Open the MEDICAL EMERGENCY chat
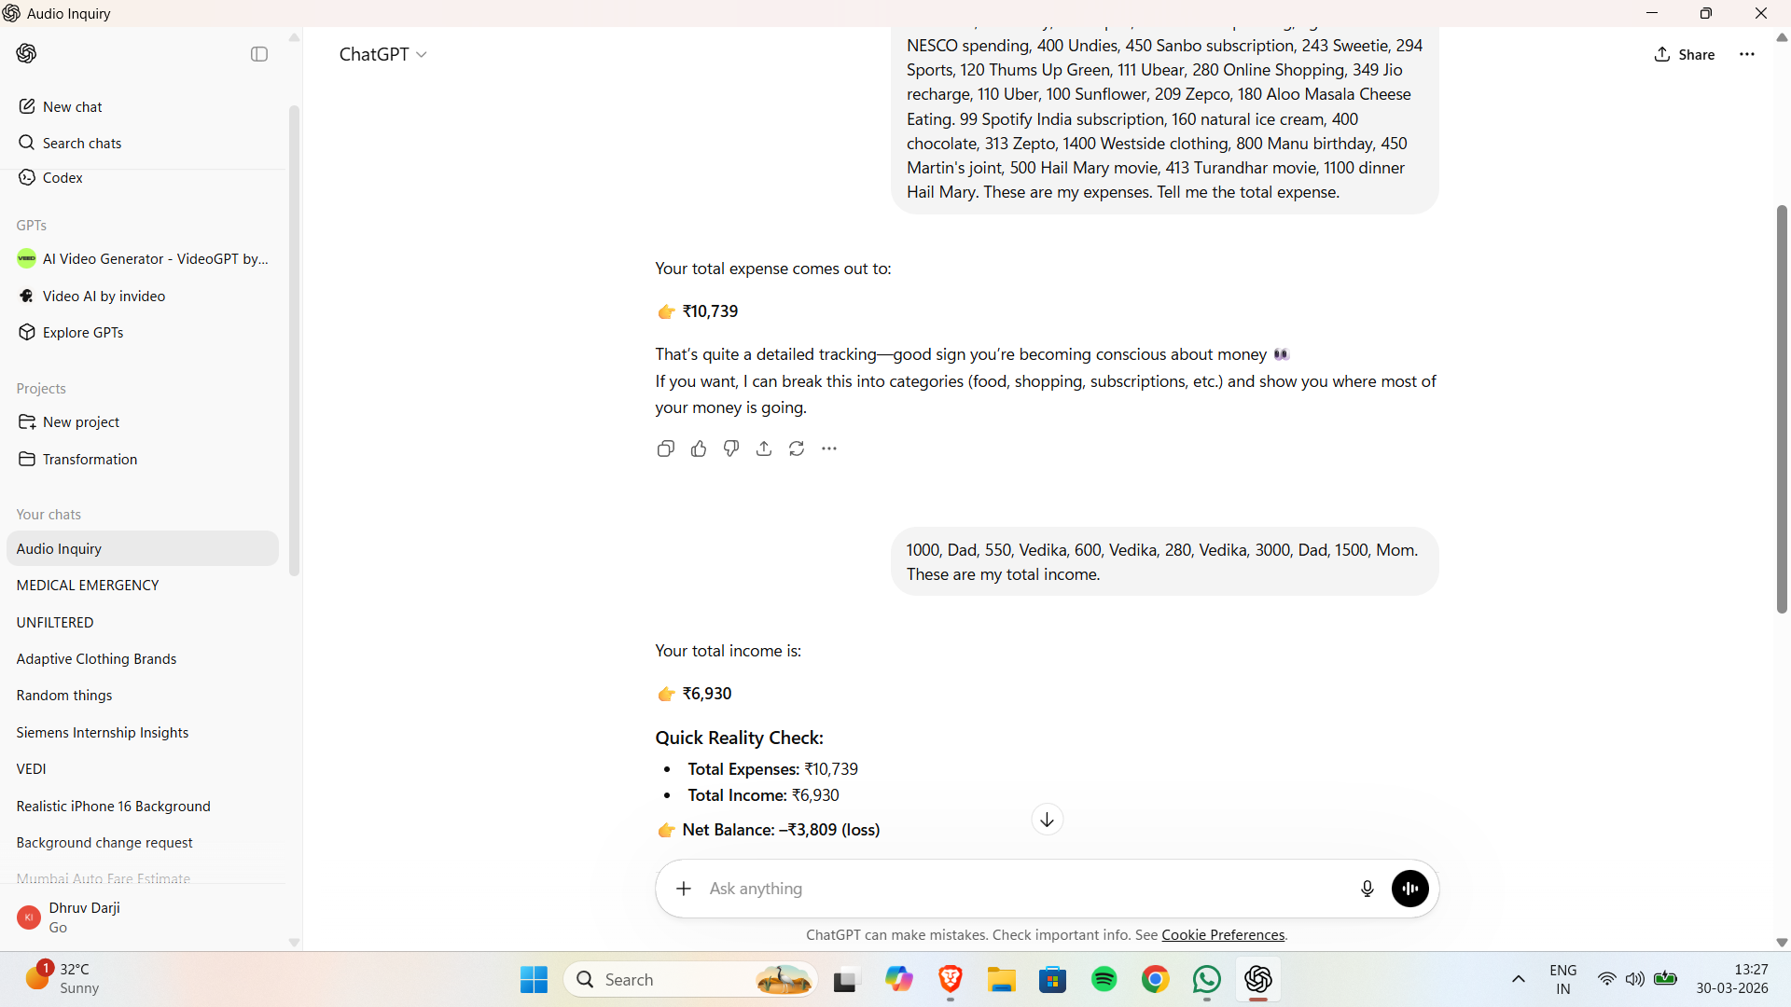This screenshot has width=1791, height=1007. coord(88,586)
